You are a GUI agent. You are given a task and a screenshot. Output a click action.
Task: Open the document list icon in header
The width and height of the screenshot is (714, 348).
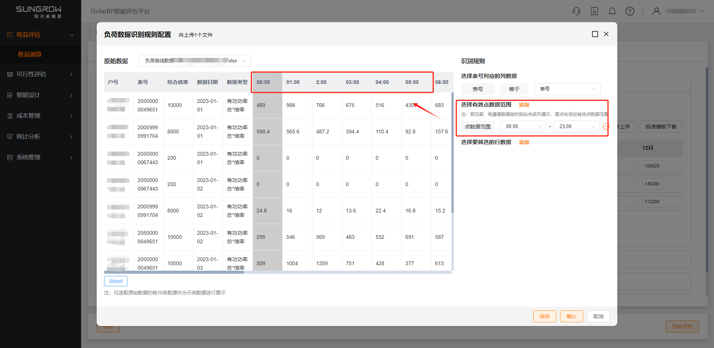tap(594, 11)
